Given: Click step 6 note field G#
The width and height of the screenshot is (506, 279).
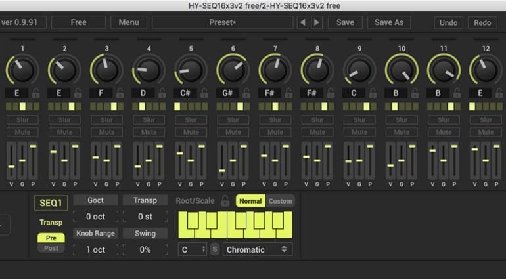Looking at the screenshot, I should pyautogui.click(x=227, y=93).
